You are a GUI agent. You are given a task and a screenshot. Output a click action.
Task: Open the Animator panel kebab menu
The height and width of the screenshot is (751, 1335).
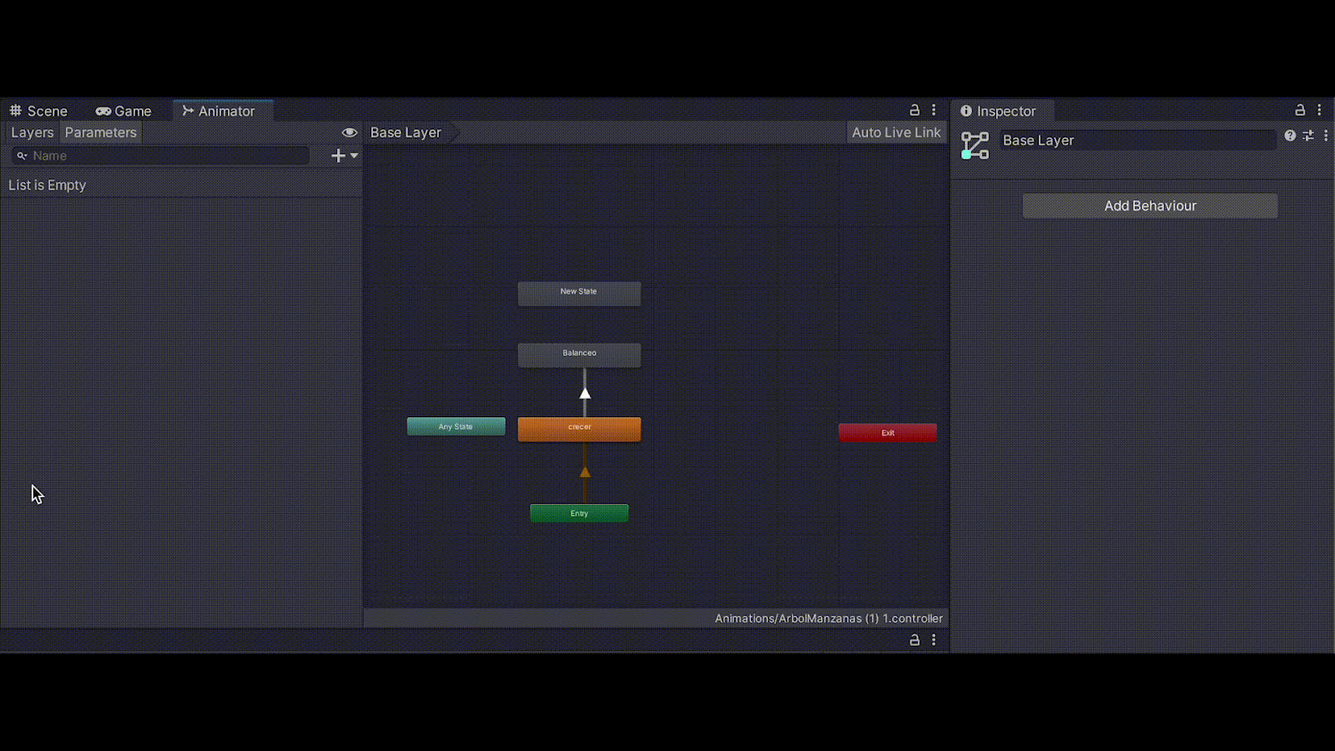coord(934,110)
